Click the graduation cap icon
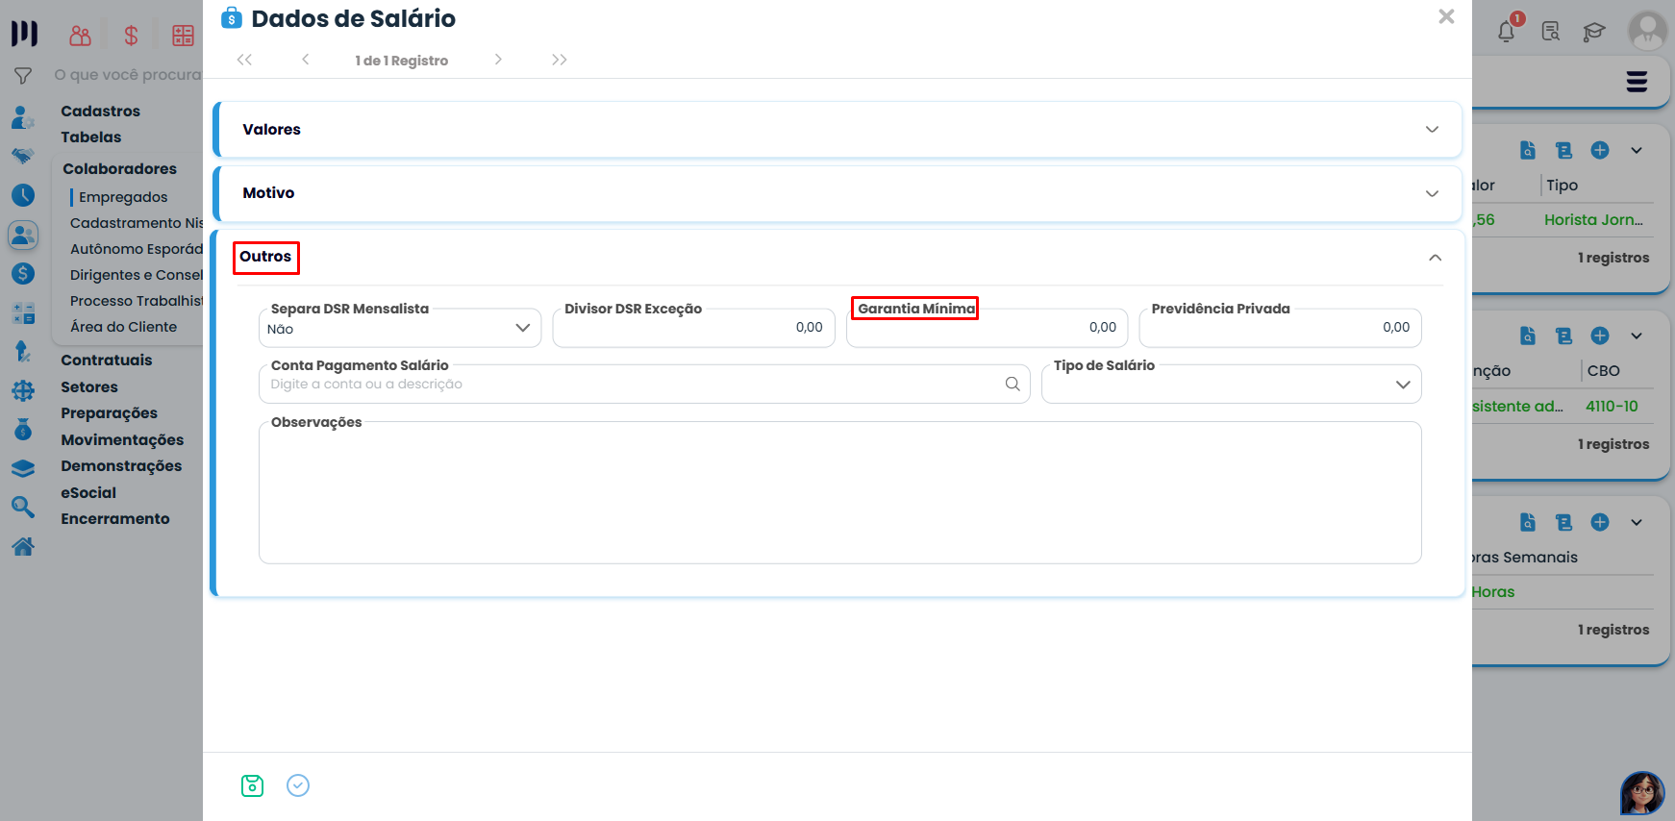This screenshot has height=821, width=1675. tap(1593, 32)
